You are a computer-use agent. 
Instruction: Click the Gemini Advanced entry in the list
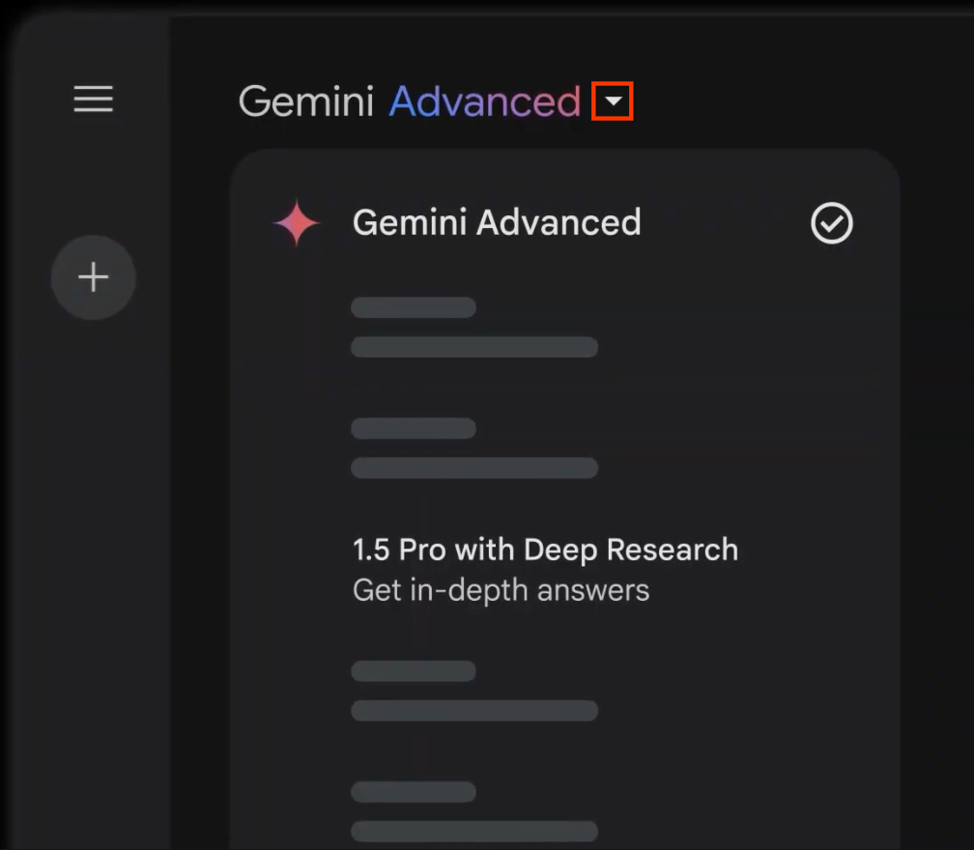tap(497, 223)
